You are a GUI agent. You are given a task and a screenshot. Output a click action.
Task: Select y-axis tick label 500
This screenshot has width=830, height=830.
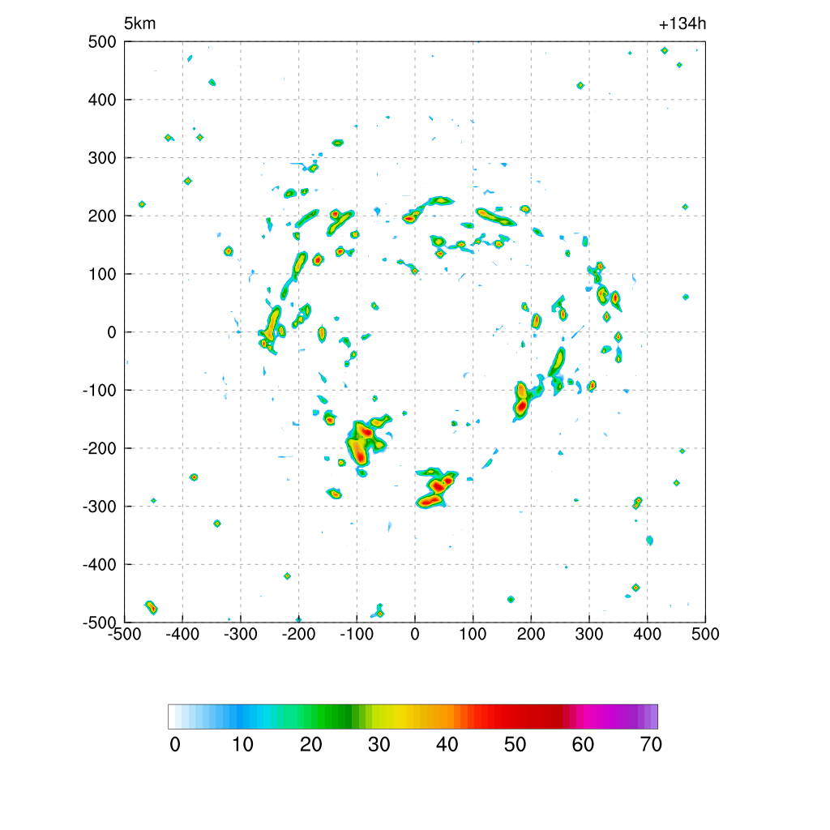tap(102, 42)
